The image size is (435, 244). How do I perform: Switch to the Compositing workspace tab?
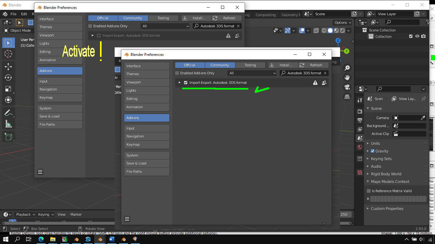pyautogui.click(x=266, y=15)
